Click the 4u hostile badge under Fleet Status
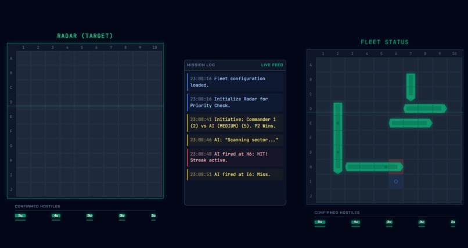The height and width of the screenshot is (248, 468). click(x=355, y=222)
